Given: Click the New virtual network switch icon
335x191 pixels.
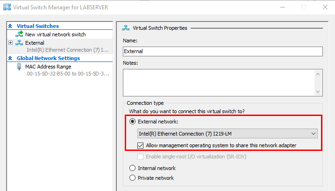Looking at the screenshot, I should click(19, 34).
